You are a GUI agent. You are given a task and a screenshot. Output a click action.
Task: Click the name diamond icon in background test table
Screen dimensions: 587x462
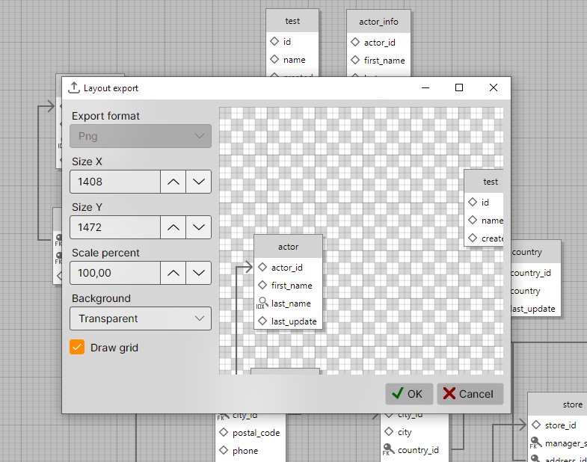pyautogui.click(x=274, y=59)
